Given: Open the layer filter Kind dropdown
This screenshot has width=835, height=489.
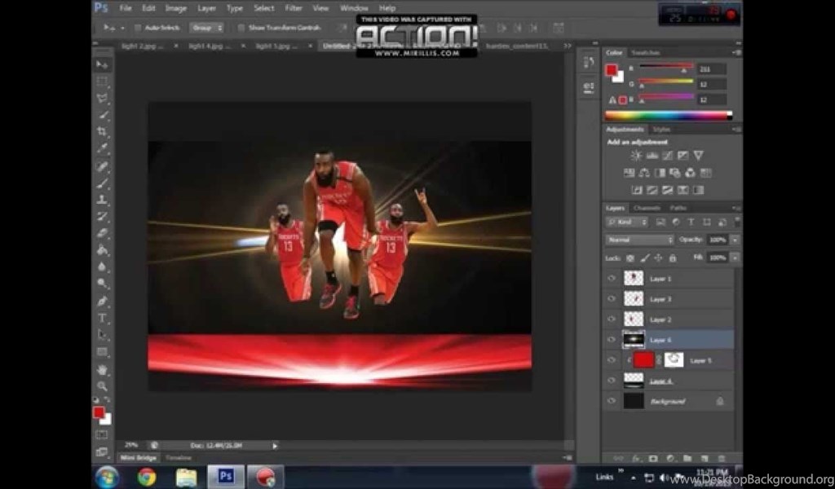Looking at the screenshot, I should click(629, 222).
